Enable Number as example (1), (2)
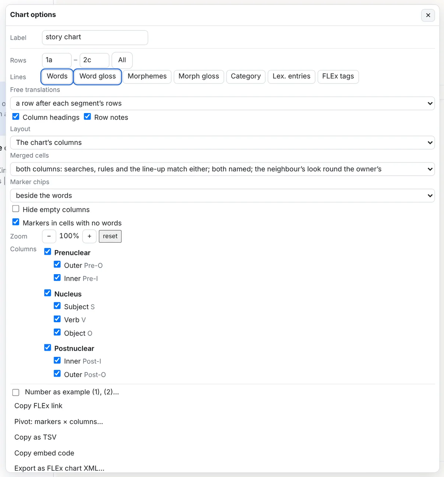 click(16, 392)
